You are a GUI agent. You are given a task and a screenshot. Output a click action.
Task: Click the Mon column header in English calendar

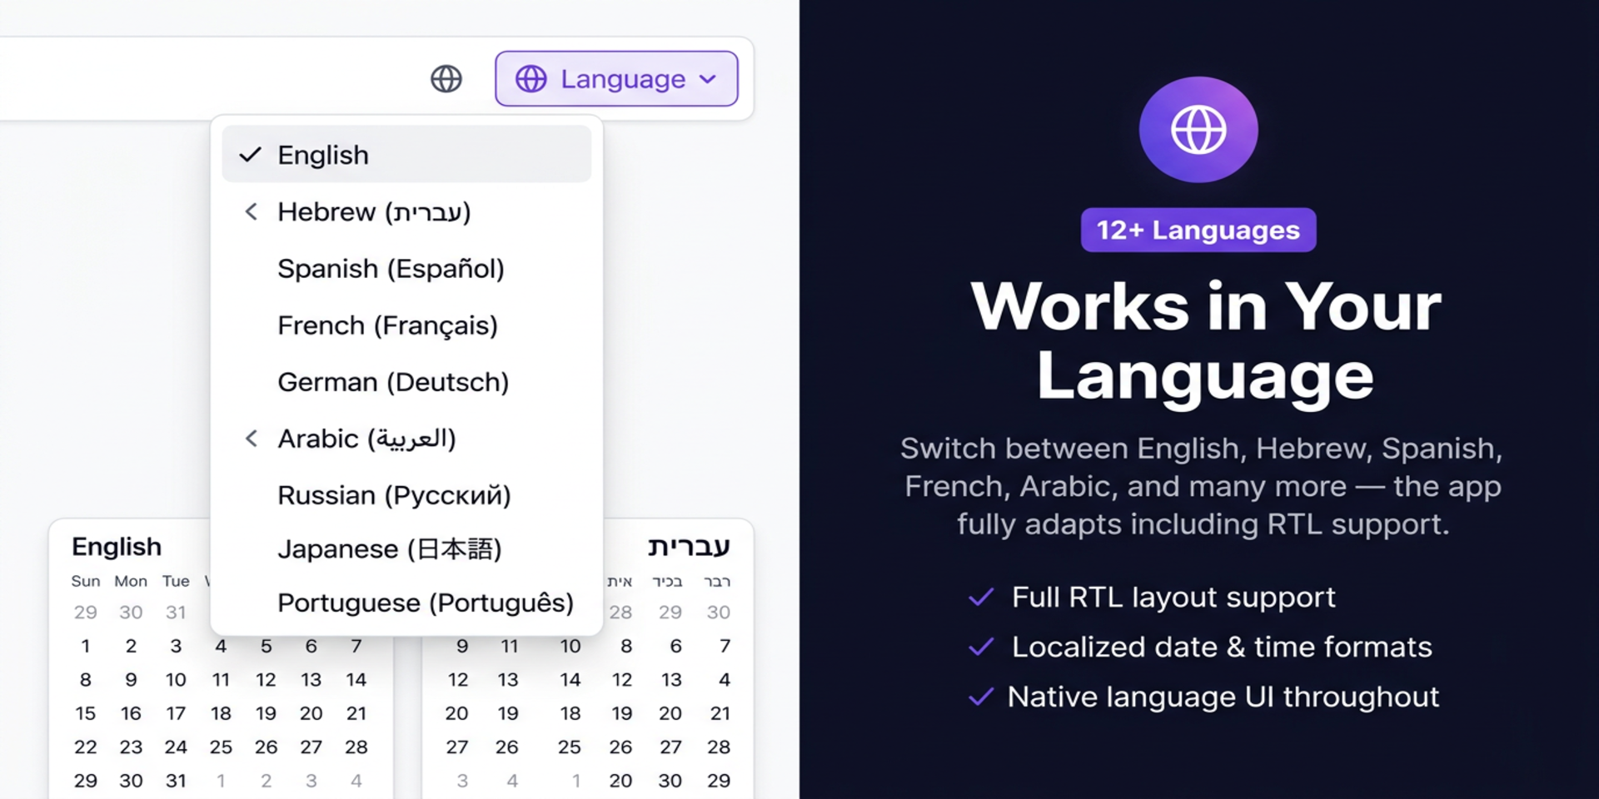131,581
